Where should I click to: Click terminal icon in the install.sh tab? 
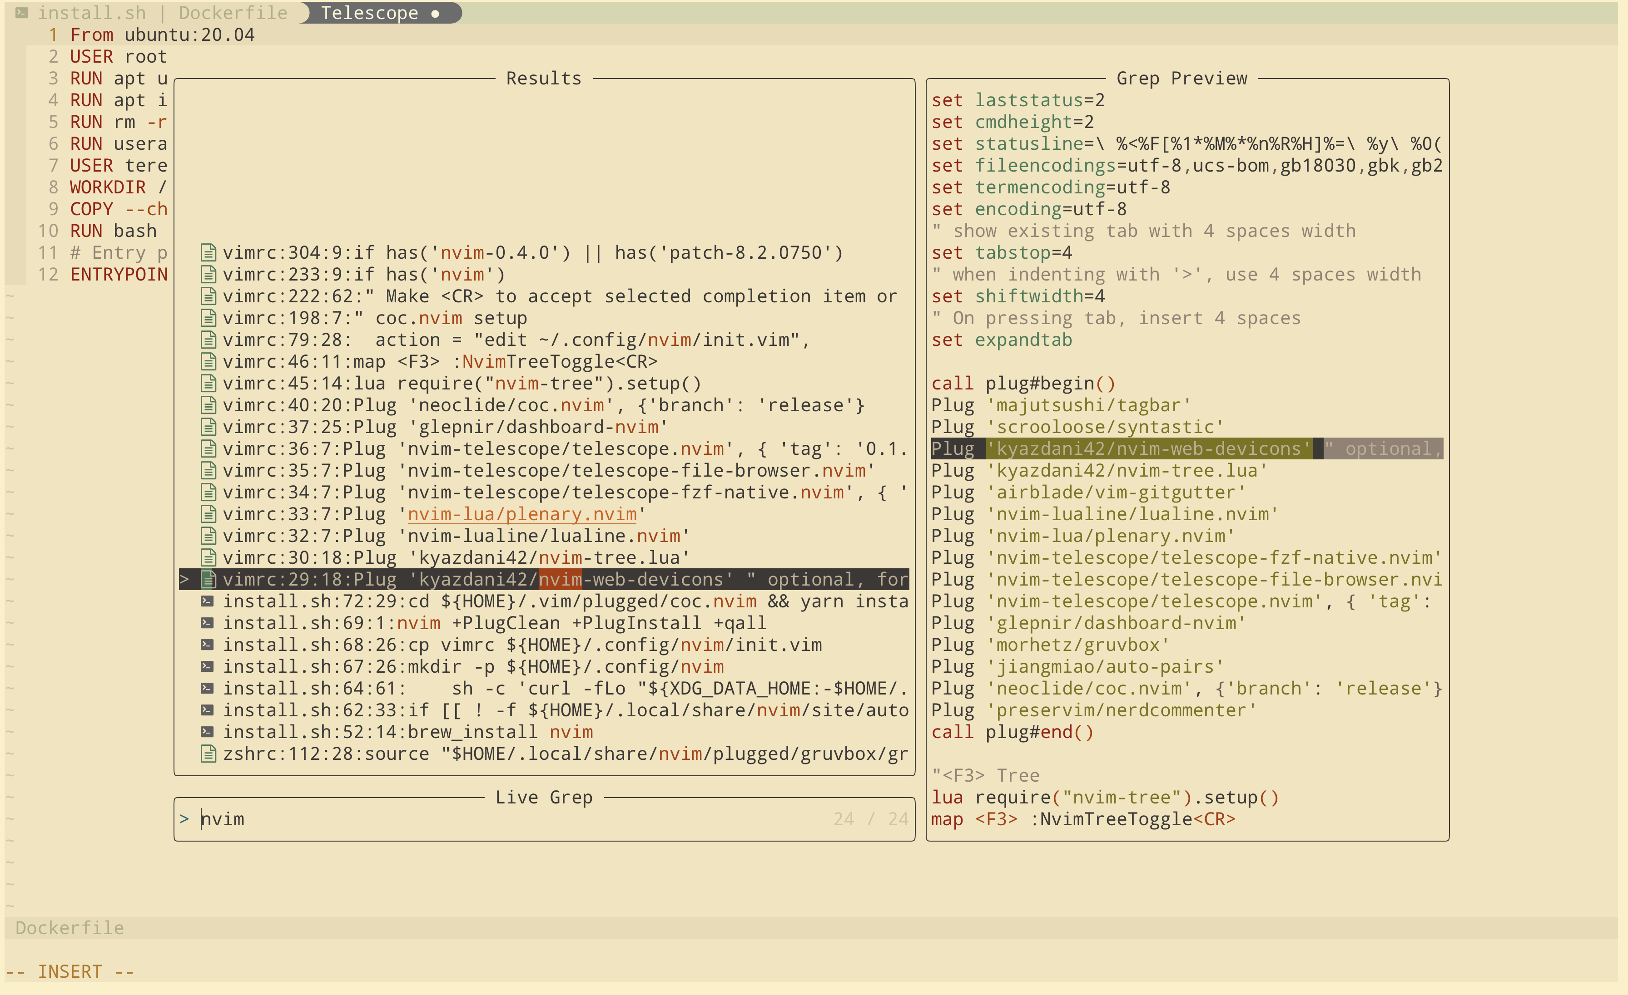(x=22, y=13)
